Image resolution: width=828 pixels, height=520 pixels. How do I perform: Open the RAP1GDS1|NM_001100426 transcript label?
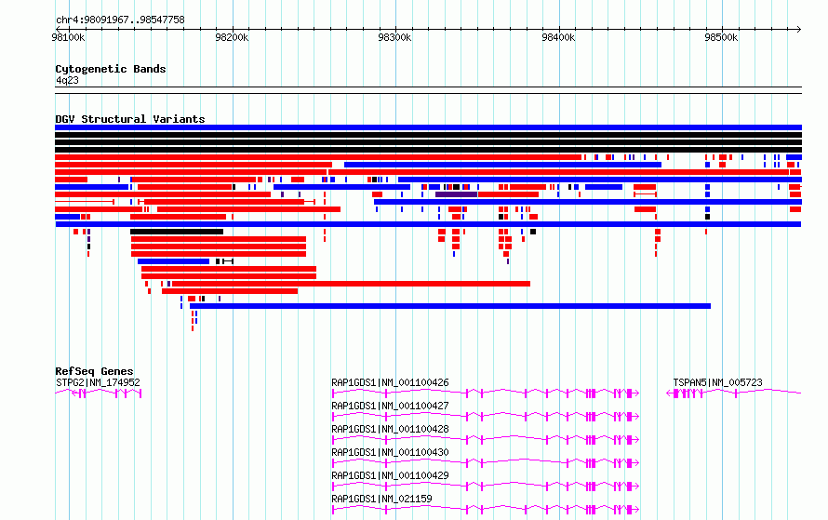click(390, 382)
